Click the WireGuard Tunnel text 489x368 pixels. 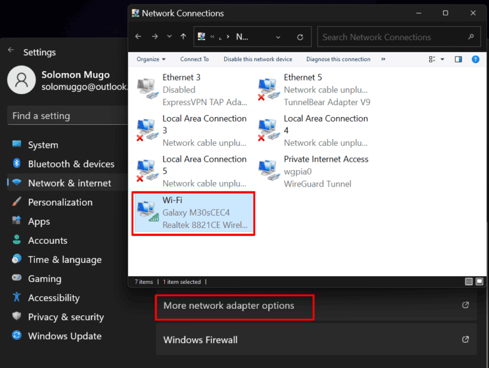[x=318, y=184]
